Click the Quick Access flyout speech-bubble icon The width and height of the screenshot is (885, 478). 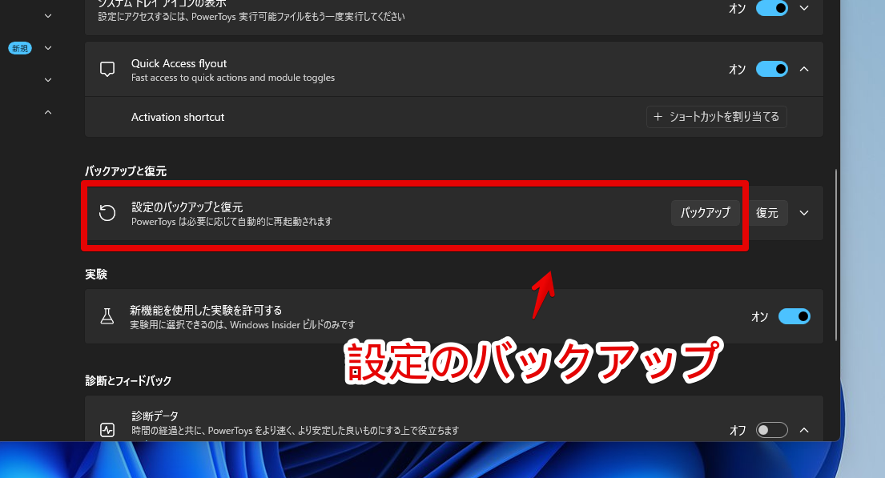click(x=107, y=70)
